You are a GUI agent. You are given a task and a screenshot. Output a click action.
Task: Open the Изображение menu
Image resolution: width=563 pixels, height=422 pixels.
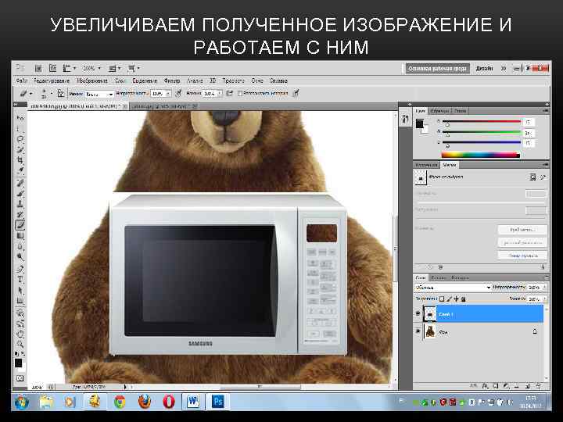pos(92,80)
